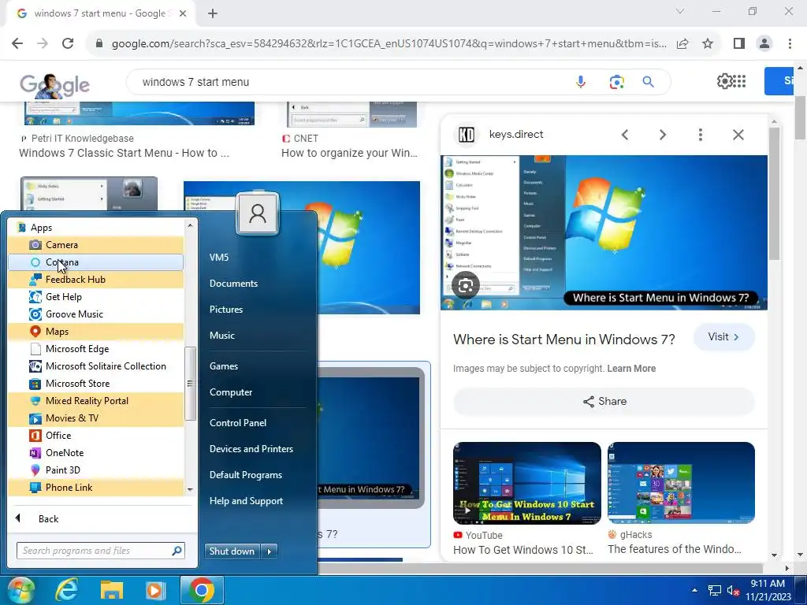
Task: Open Devices and Printers
Action: point(251,448)
